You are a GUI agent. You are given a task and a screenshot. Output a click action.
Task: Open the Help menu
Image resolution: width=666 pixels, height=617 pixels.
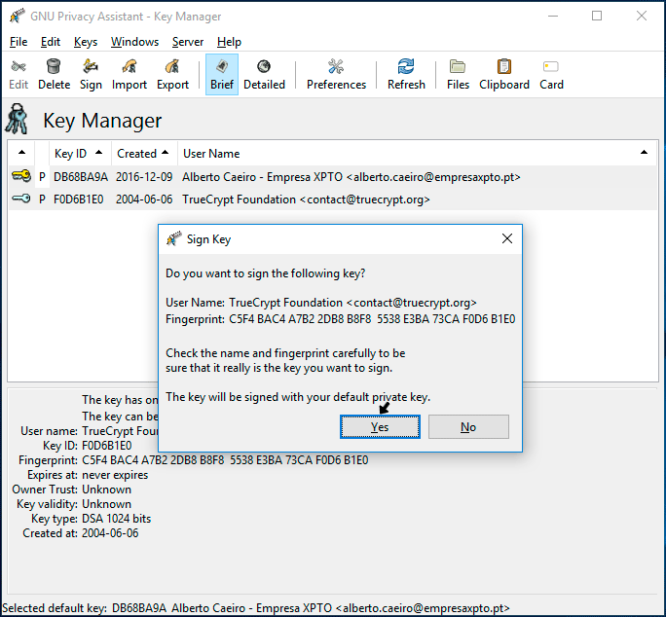[229, 42]
